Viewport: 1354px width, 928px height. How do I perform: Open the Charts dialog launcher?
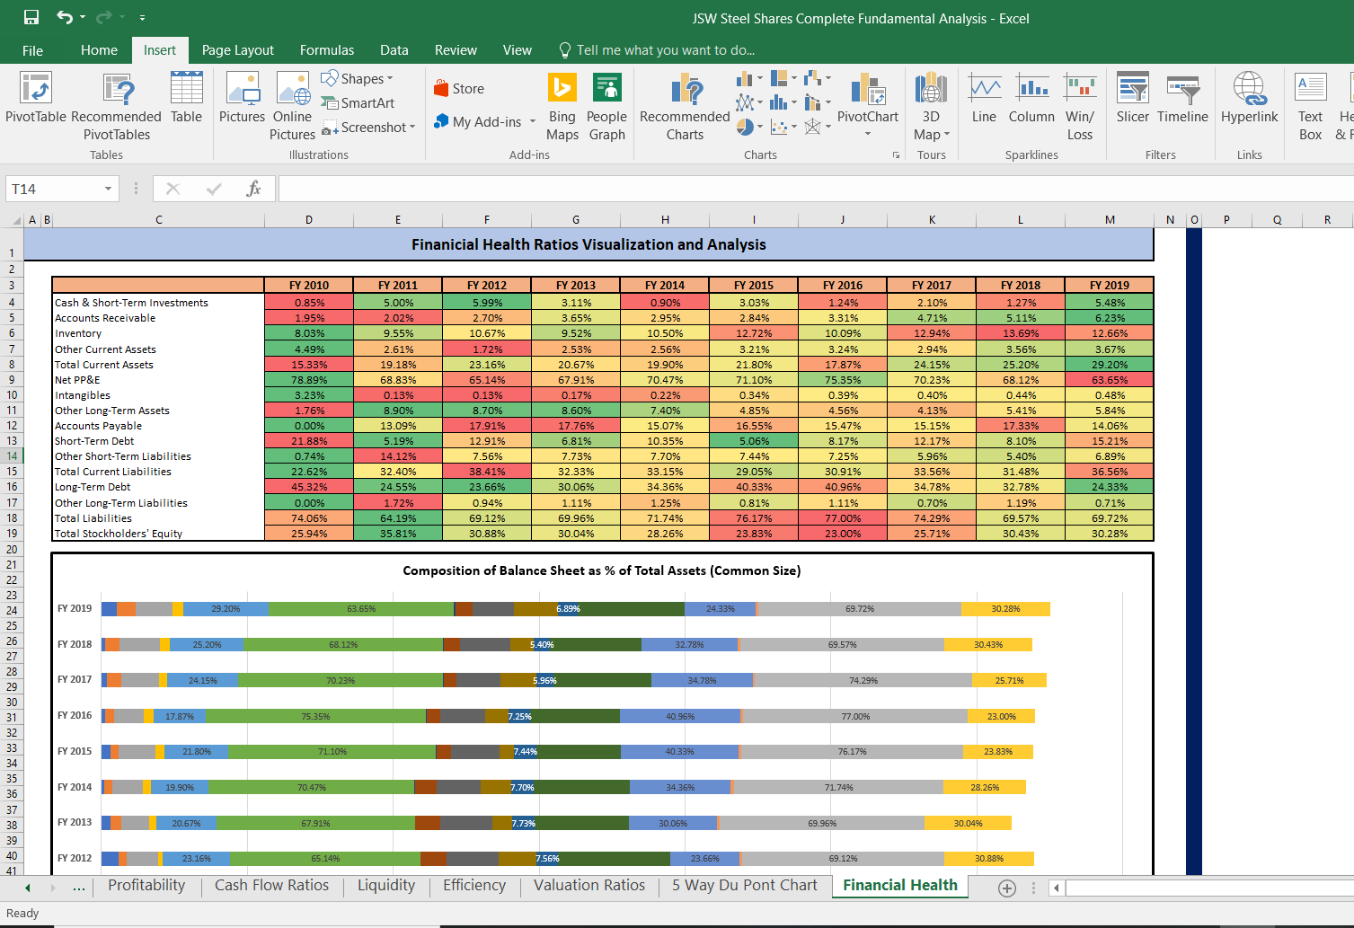pyautogui.click(x=896, y=155)
